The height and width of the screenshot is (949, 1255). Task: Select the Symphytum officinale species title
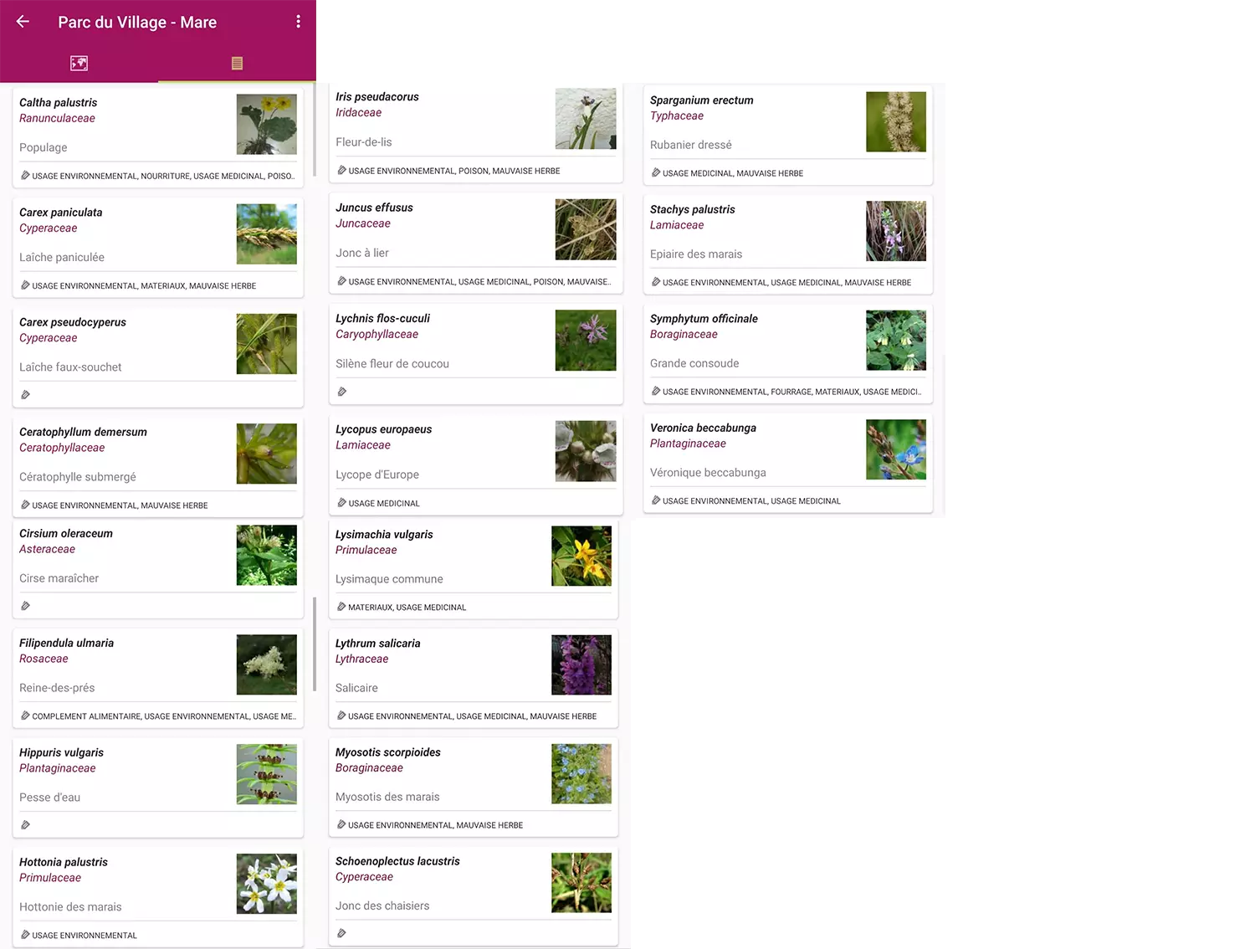pyautogui.click(x=704, y=319)
